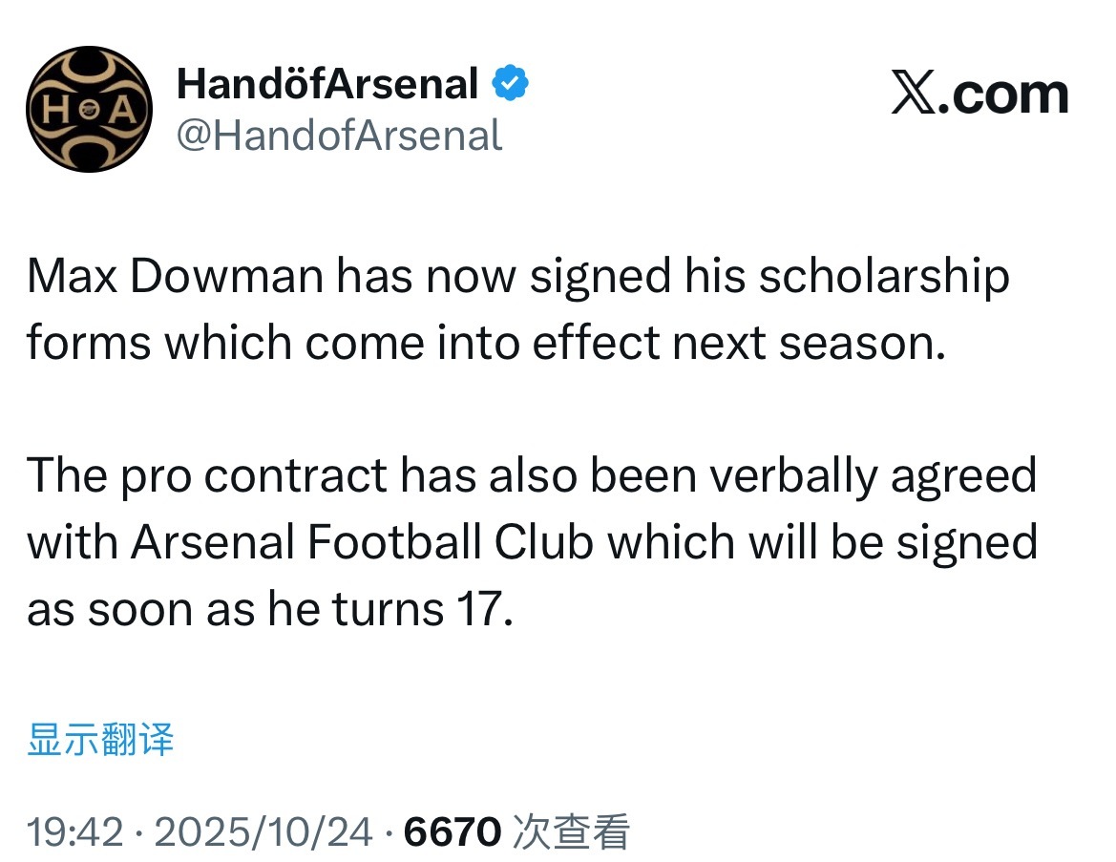The width and height of the screenshot is (1116, 862).
Task: Click the X logo glyph
Action: click(915, 95)
